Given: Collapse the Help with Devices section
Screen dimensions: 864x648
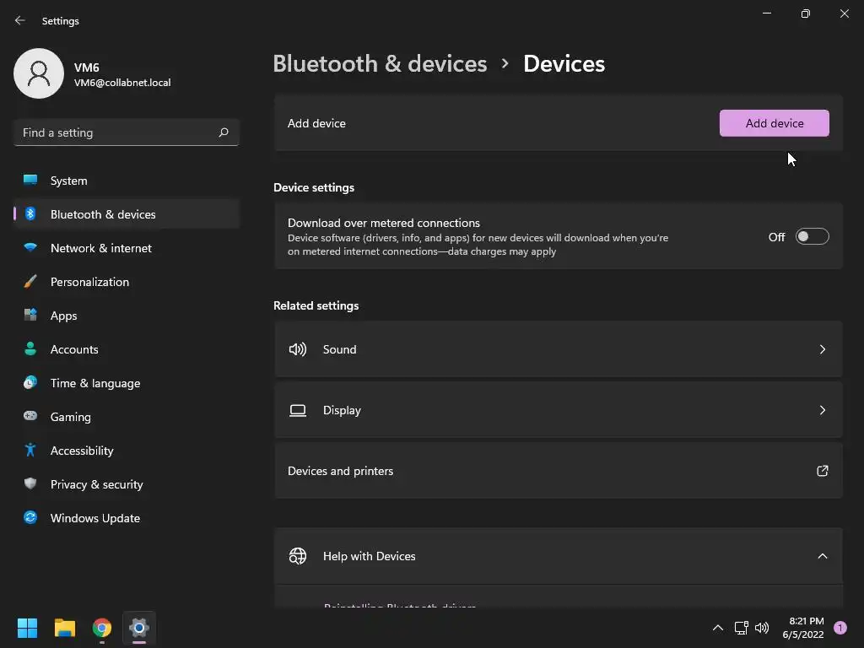Looking at the screenshot, I should [x=822, y=556].
